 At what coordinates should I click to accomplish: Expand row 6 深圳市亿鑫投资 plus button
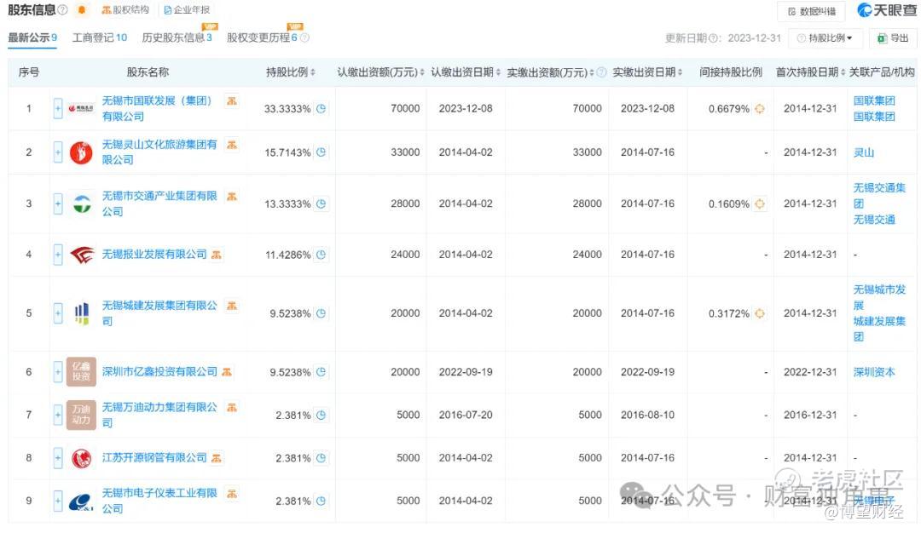(58, 372)
